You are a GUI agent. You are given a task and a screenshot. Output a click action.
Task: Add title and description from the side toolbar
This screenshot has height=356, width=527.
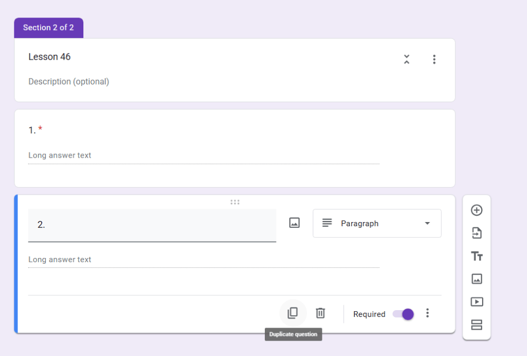476,256
